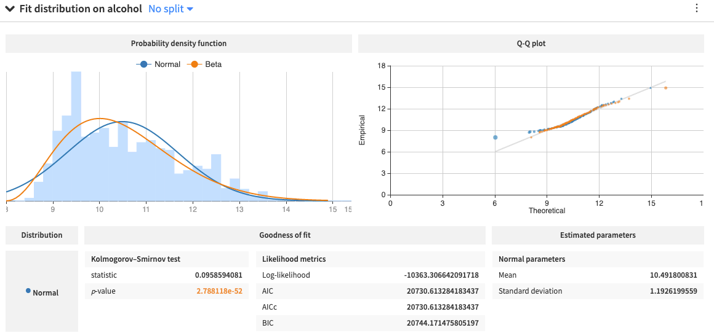Click the Log-likelihood value
Viewport: 714px width, 333px height.
click(441, 275)
